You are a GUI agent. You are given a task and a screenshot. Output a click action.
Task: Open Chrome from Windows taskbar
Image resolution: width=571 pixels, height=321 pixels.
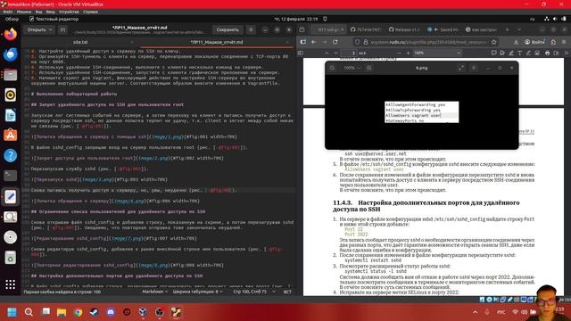[x=78, y=312]
